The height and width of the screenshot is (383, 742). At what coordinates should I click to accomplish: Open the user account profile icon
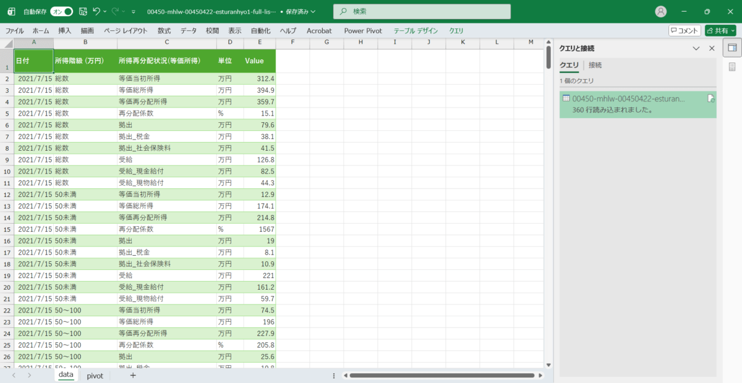(x=661, y=11)
